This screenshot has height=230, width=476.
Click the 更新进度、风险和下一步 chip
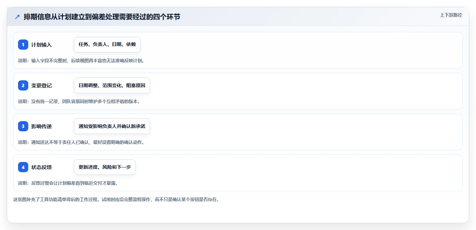pos(105,167)
